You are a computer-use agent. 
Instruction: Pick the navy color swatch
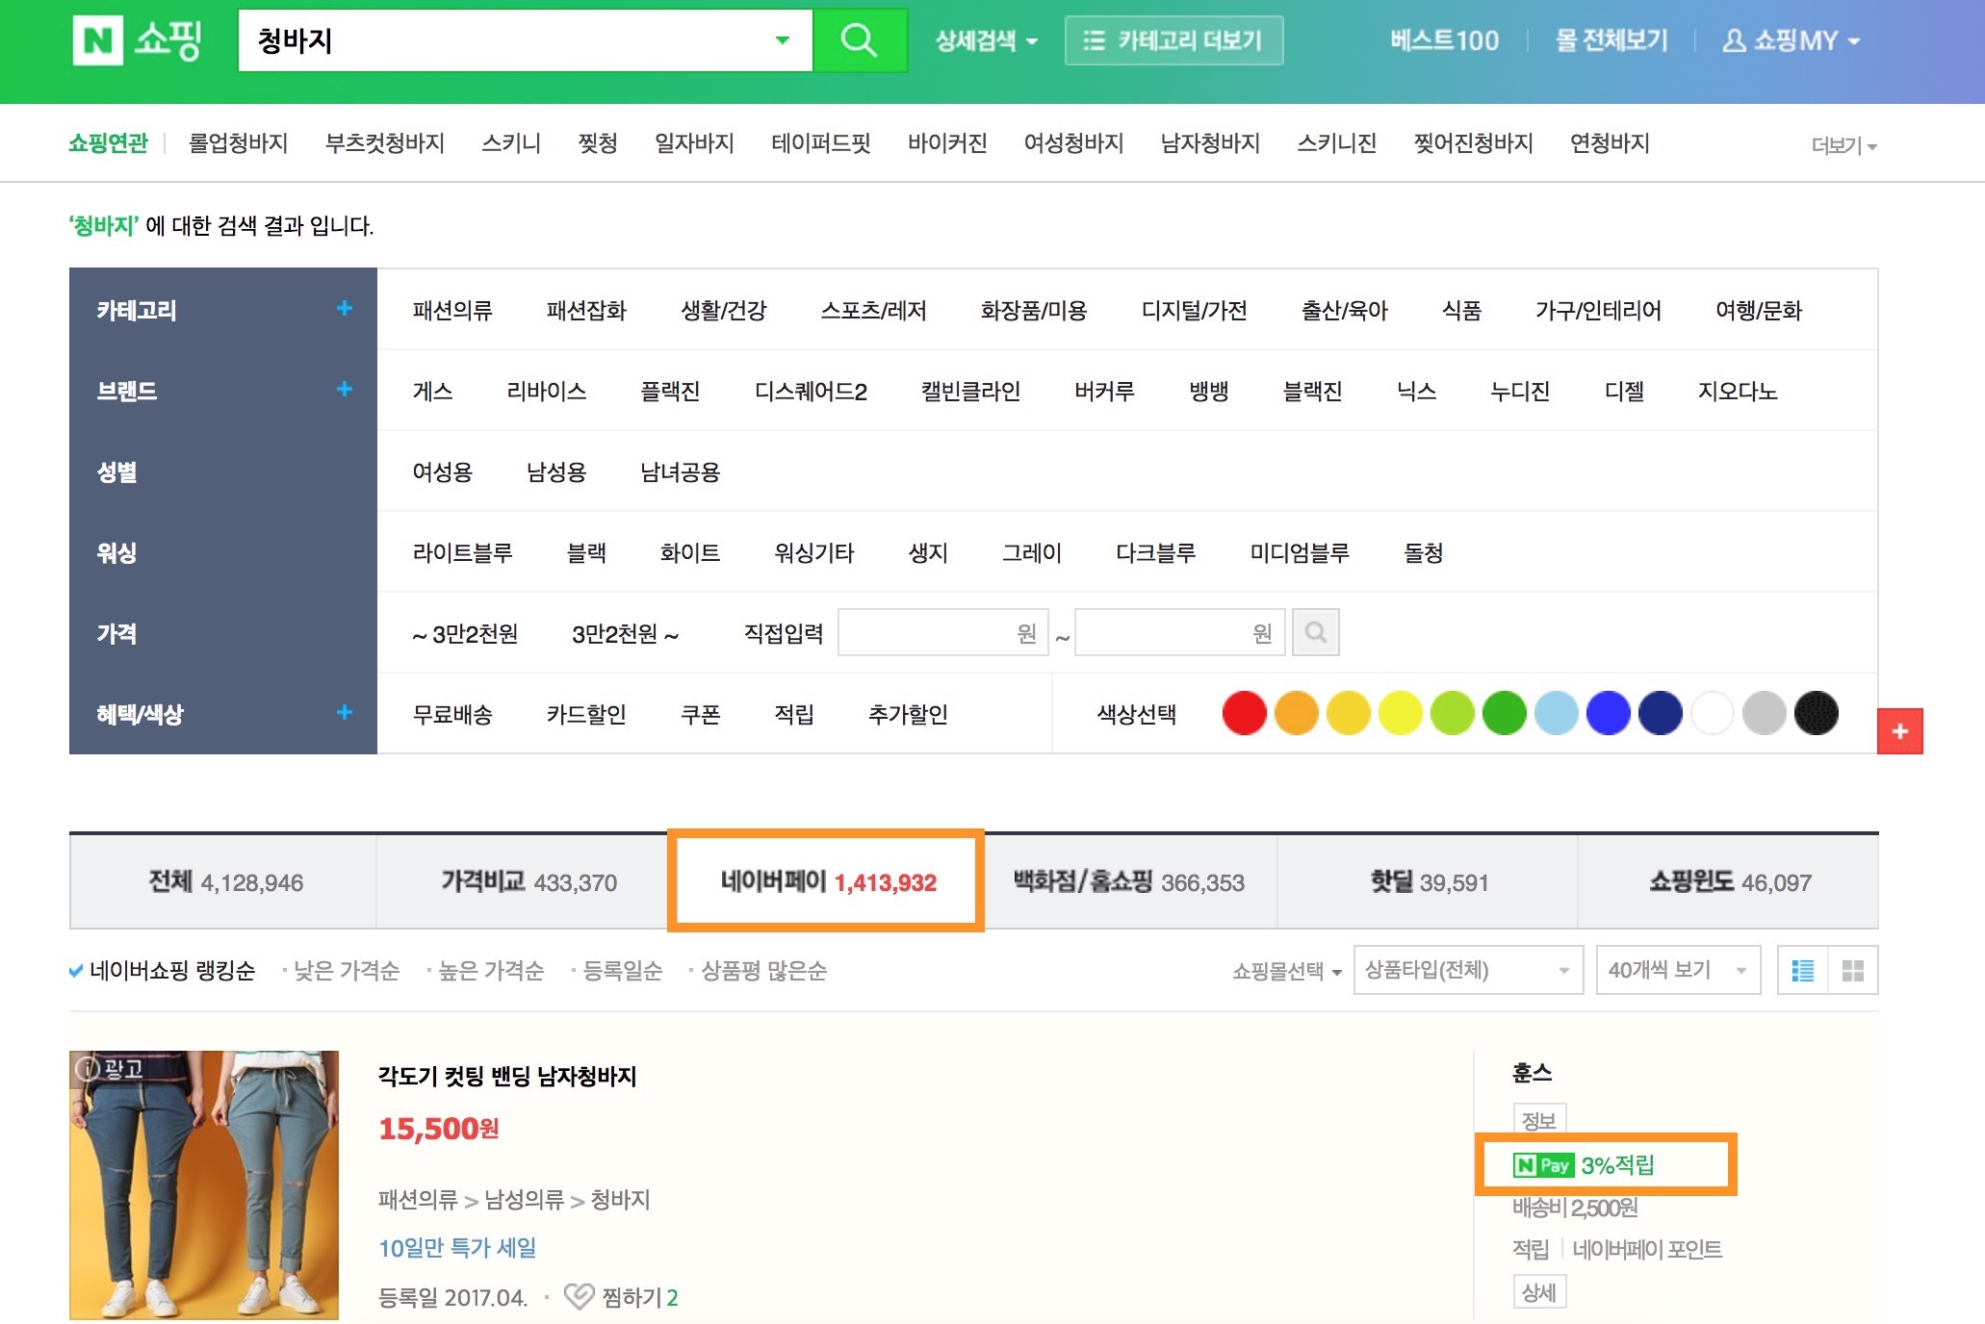(x=1661, y=713)
